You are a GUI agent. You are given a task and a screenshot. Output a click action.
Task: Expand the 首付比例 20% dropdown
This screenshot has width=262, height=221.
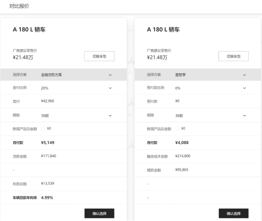63,88
